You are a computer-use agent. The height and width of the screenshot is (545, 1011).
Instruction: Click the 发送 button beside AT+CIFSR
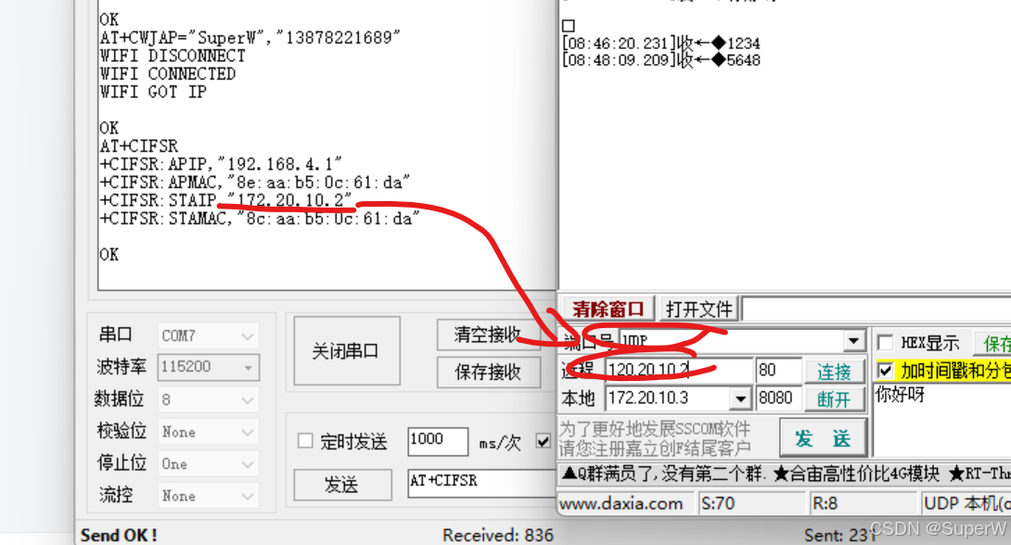pos(342,485)
